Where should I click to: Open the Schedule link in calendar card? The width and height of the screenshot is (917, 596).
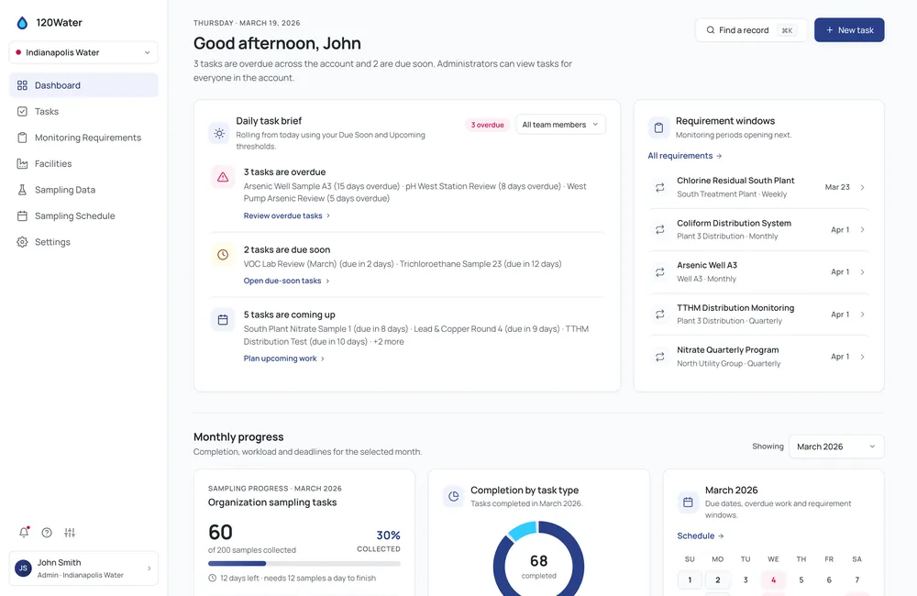[700, 535]
